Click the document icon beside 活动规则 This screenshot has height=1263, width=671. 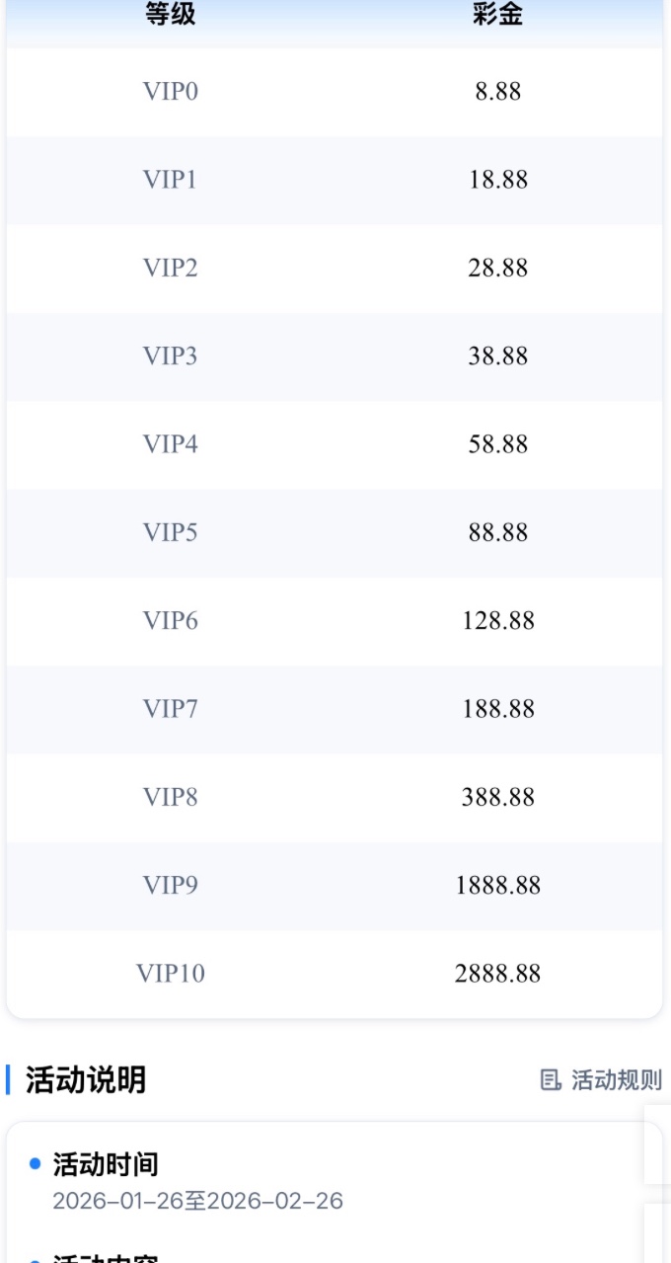[551, 1080]
